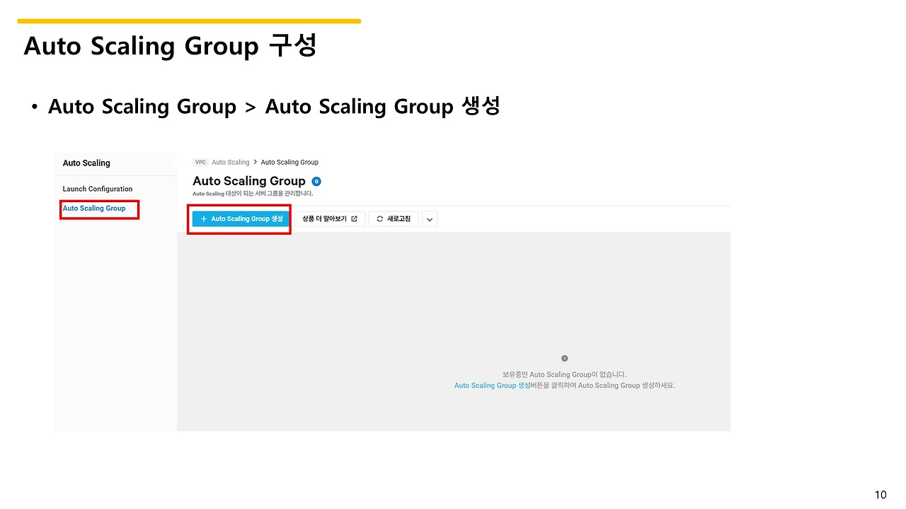Click the blue count badge showing 0
This screenshot has width=906, height=509.
click(x=316, y=182)
